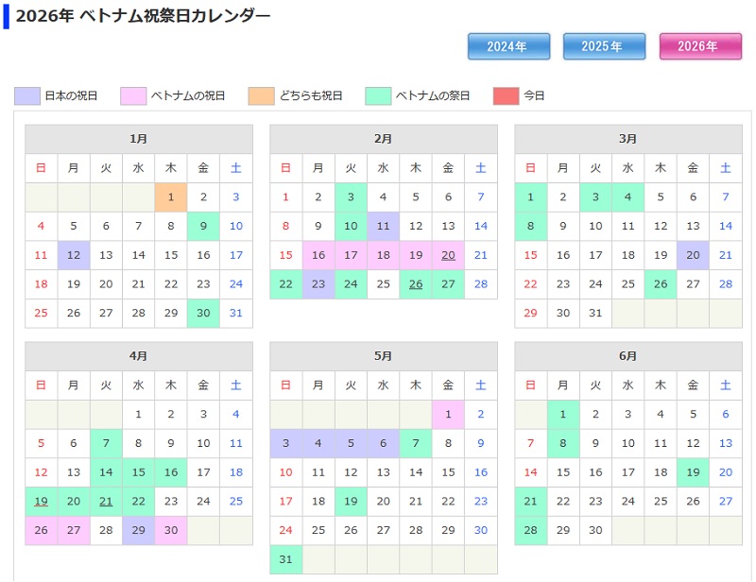
Task: Open underlined February 20 date link
Action: [x=448, y=255]
